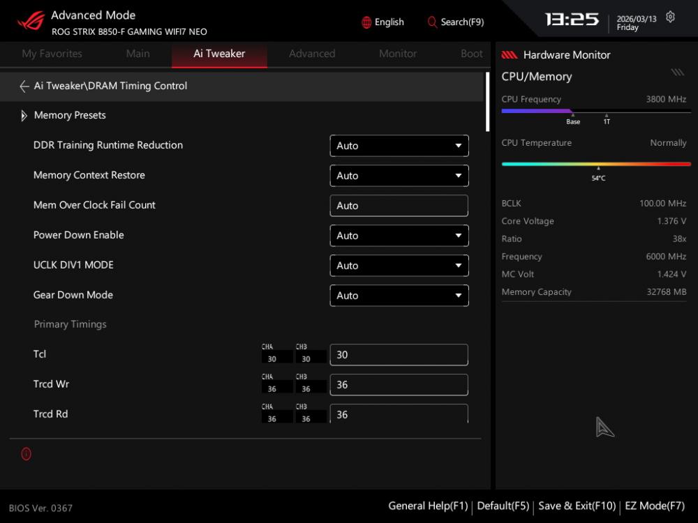The image size is (698, 523).
Task: Expand the Memory Presets submenu
Action: pyautogui.click(x=24, y=116)
